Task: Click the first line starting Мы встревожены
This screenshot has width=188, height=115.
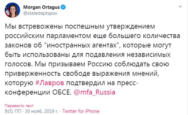Action: (80, 27)
